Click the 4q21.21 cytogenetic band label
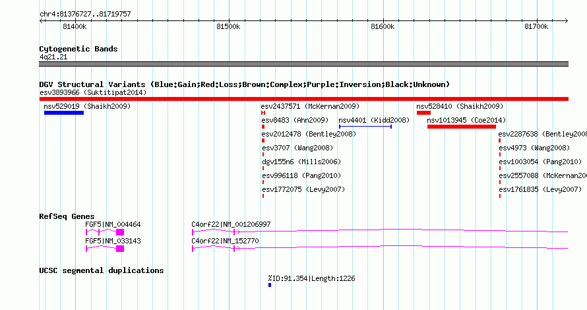The image size is (587, 310). [x=53, y=57]
